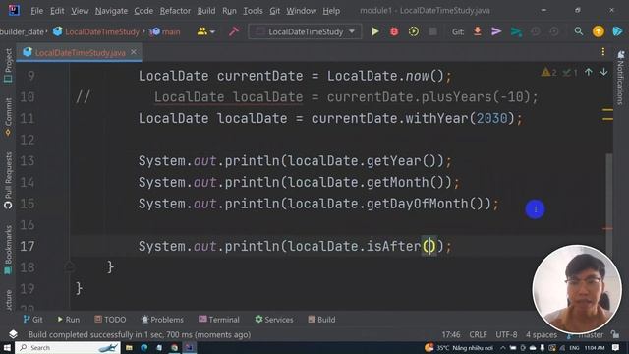Open Microsoft Edge from taskbar
629x354 pixels.
pos(144,347)
